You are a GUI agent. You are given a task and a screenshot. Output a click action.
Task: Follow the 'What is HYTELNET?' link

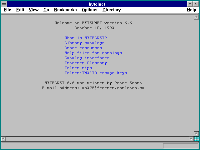[86, 38]
